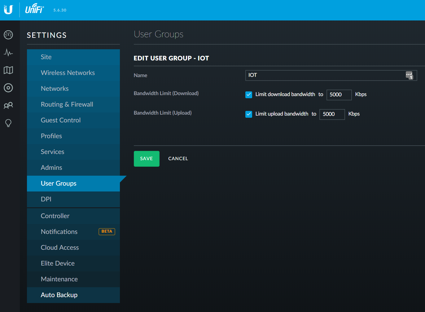The height and width of the screenshot is (312, 425).
Task: Go to Cloud Access settings
Action: tap(73, 248)
